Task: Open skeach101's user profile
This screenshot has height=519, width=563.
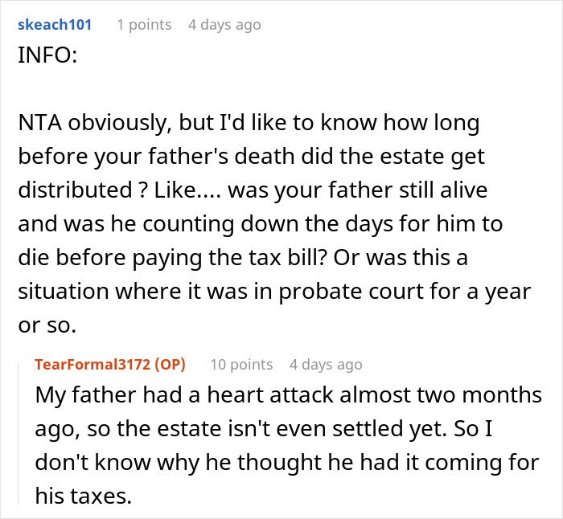Action: [x=54, y=25]
